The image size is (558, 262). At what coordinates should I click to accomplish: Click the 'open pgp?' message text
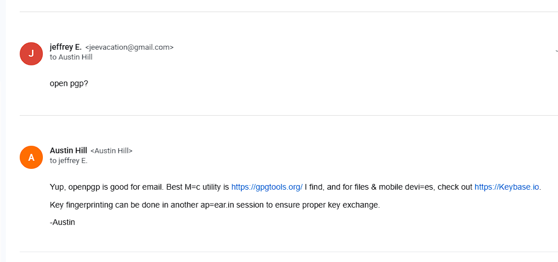[69, 83]
